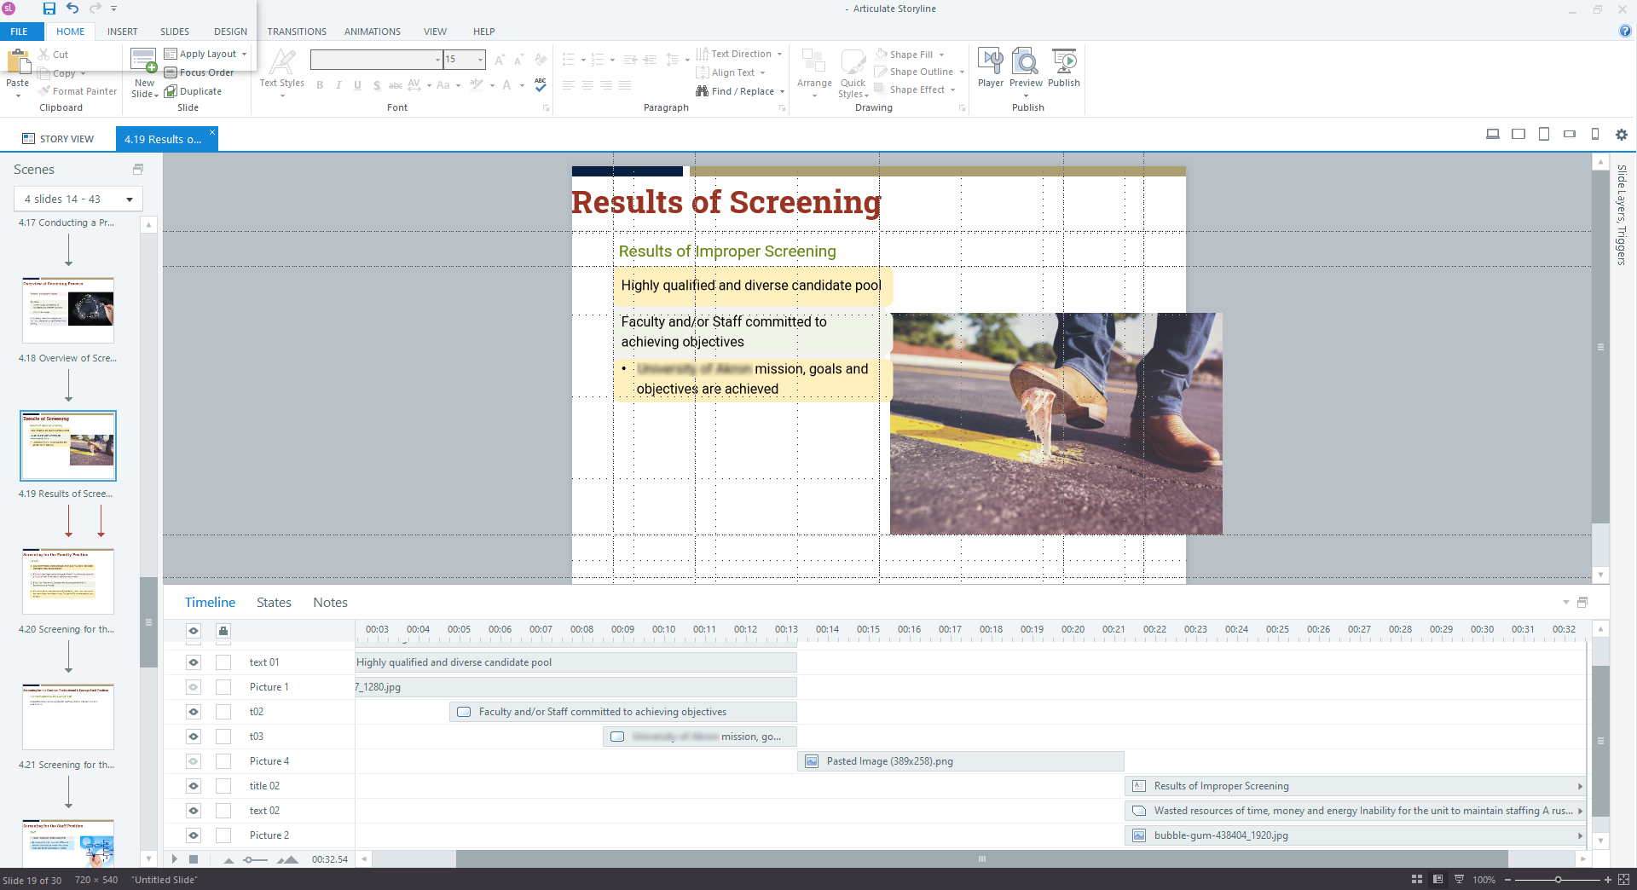Open Text Direction dropdown
Viewport: 1637px width, 890px height.
[x=779, y=54]
